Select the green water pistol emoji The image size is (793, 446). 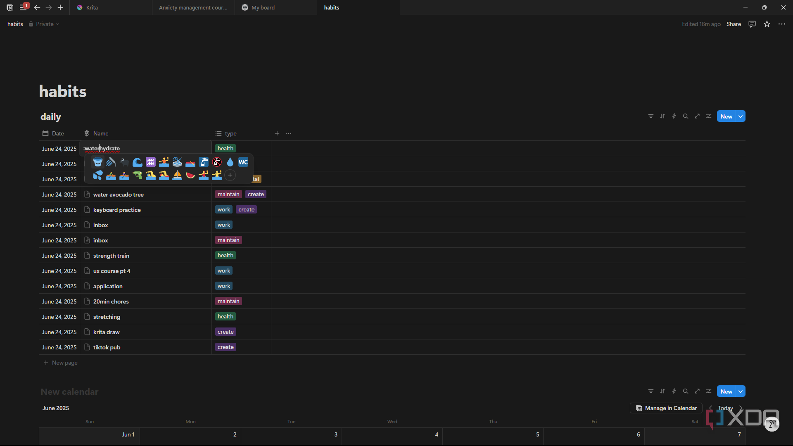tap(138, 175)
